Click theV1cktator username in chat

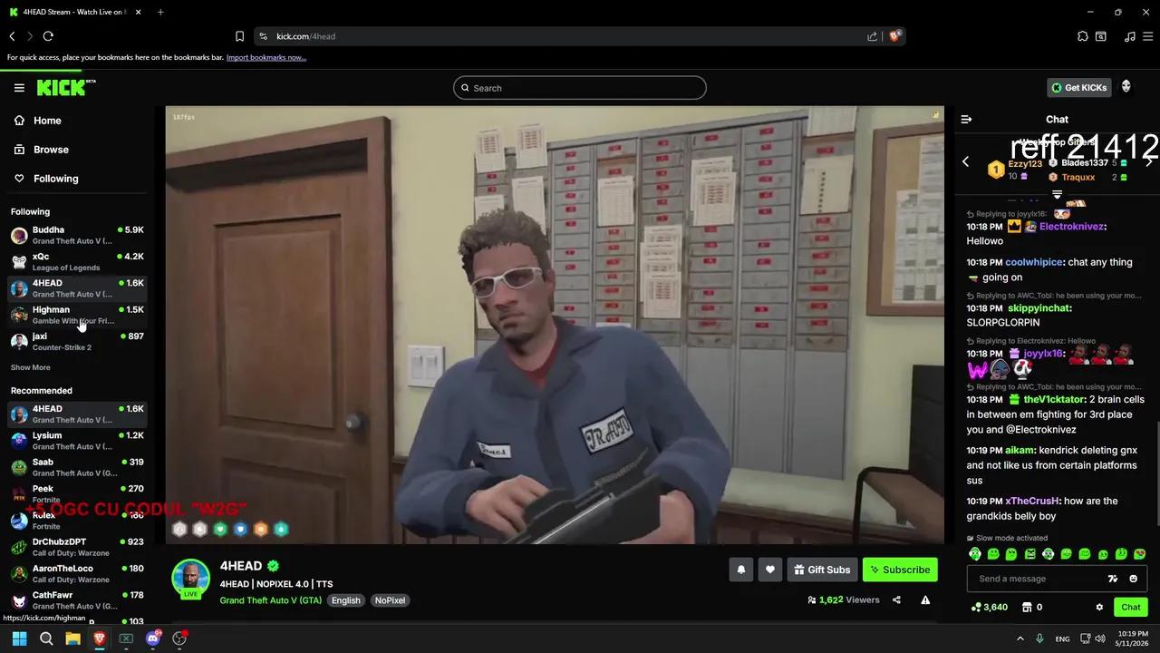pyautogui.click(x=1054, y=400)
